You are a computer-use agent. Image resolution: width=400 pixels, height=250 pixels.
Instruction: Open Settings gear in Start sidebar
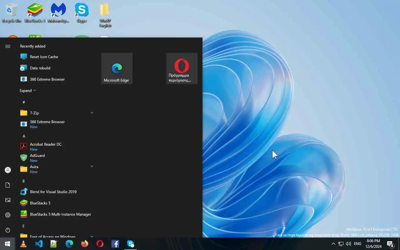[x=8, y=215]
